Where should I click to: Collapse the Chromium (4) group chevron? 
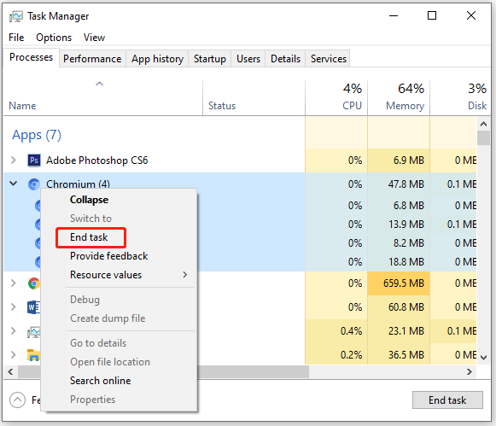(14, 183)
